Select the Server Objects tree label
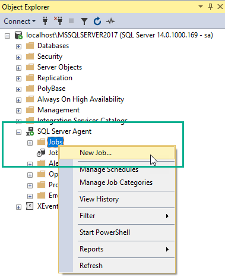The height and width of the screenshot is (277, 225). [x=59, y=67]
